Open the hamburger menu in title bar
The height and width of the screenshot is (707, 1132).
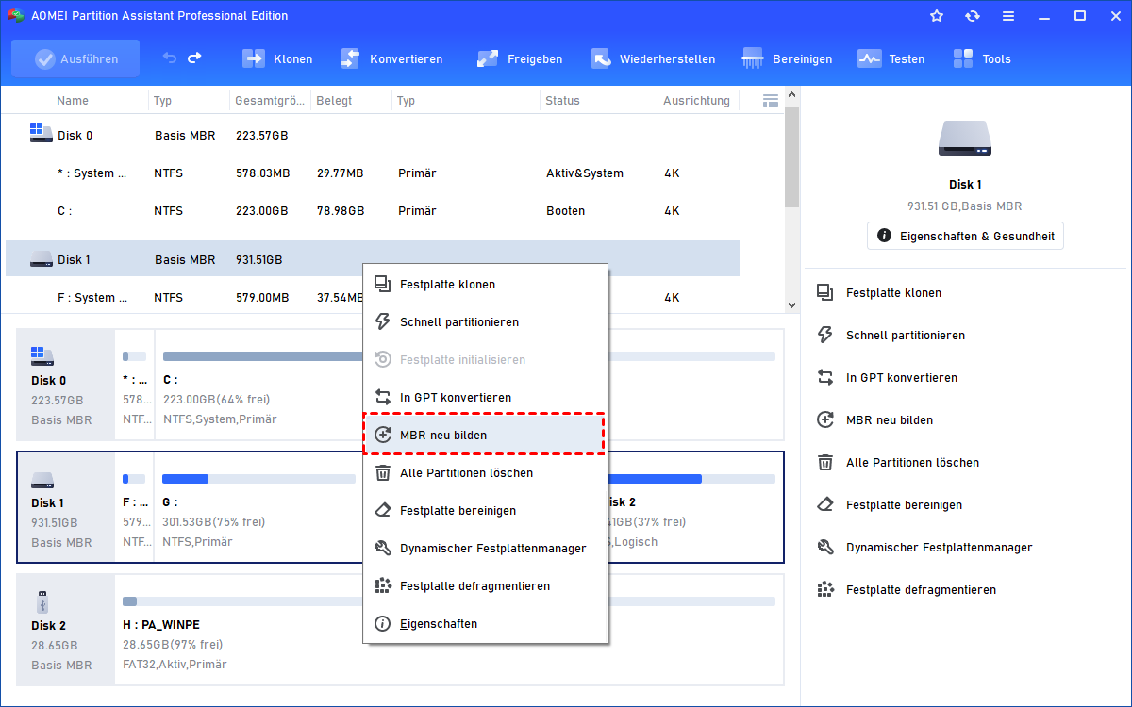(1009, 16)
